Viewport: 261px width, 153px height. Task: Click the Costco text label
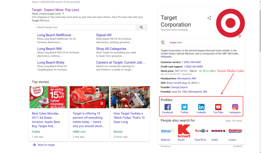pos(232,140)
